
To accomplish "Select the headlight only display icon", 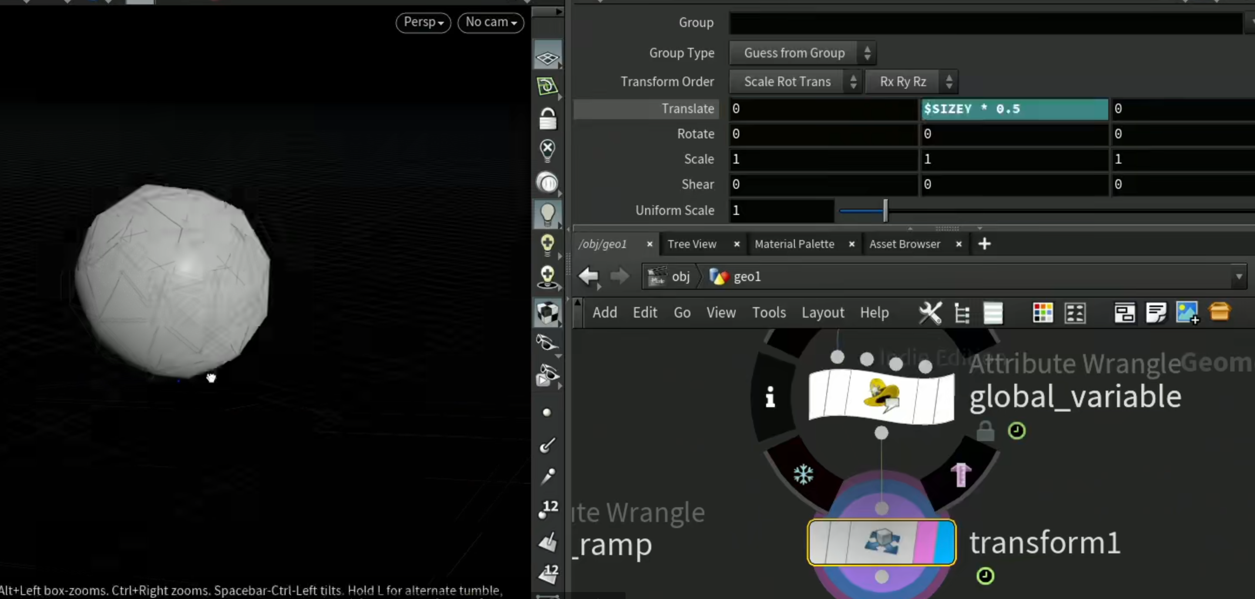I will 547,183.
